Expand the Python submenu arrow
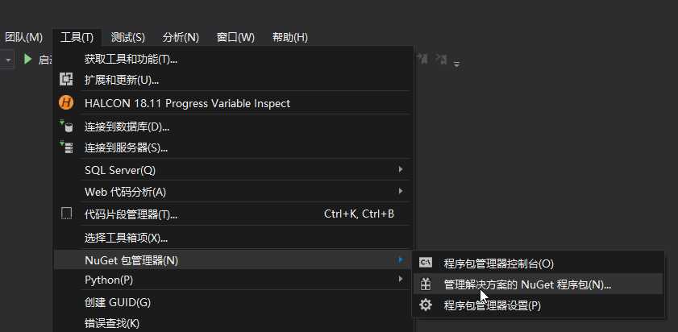 pyautogui.click(x=401, y=280)
